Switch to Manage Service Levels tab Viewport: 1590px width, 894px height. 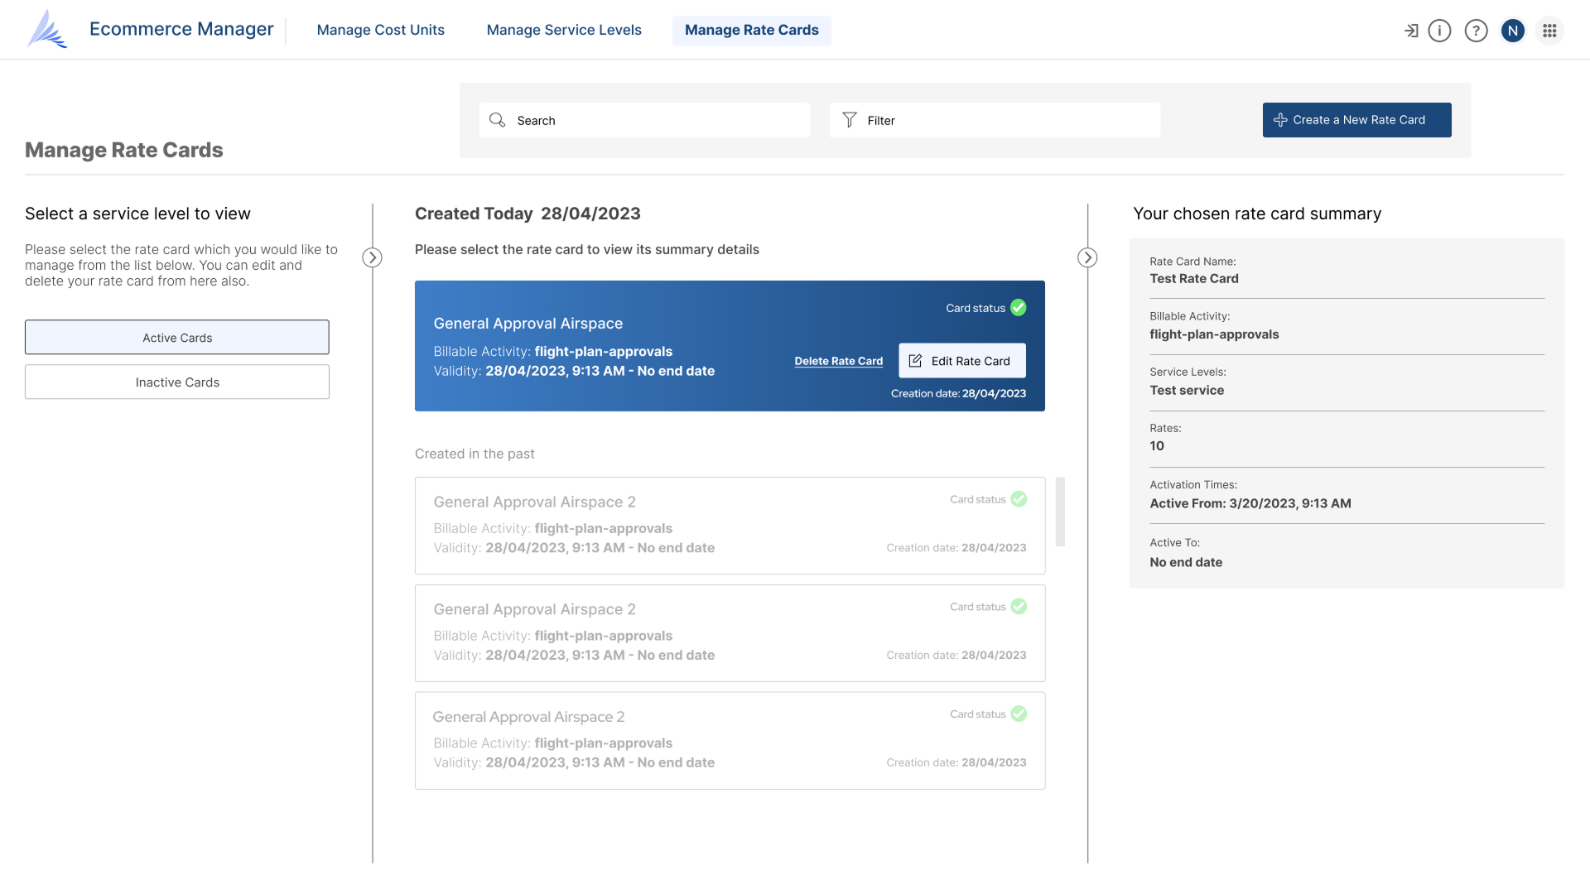point(564,30)
